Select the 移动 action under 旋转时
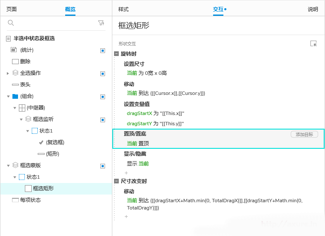The width and height of the screenshot is (325, 236). [129, 84]
